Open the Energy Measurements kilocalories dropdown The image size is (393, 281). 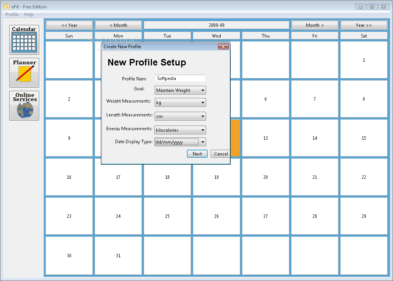coord(180,130)
